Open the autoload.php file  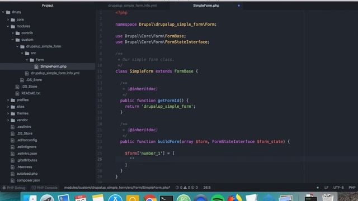pos(27,174)
